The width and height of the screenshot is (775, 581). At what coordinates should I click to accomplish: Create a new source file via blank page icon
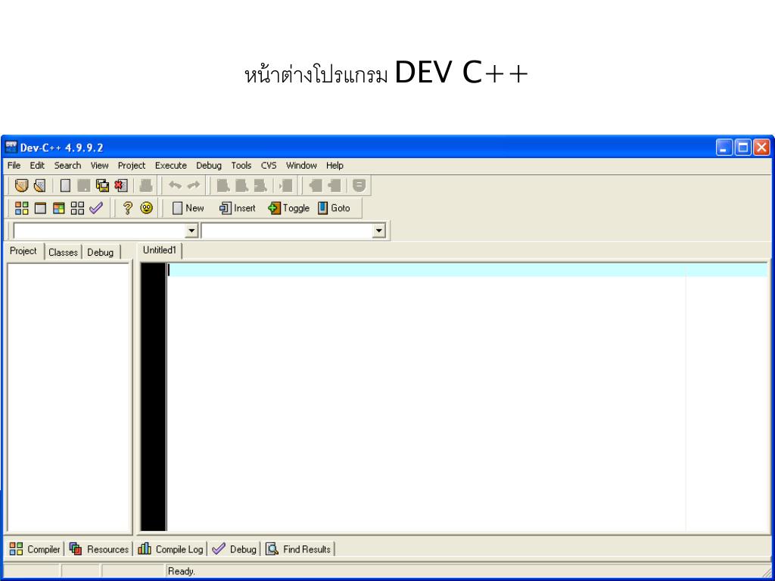(65, 186)
